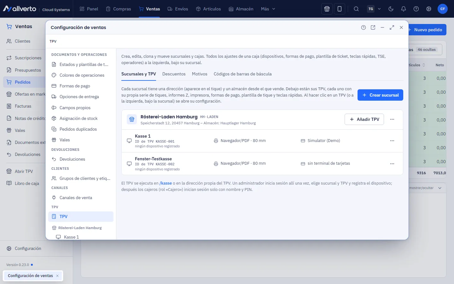Switch to Códigos de barras de báscula tab
The image size is (454, 284).
(243, 74)
